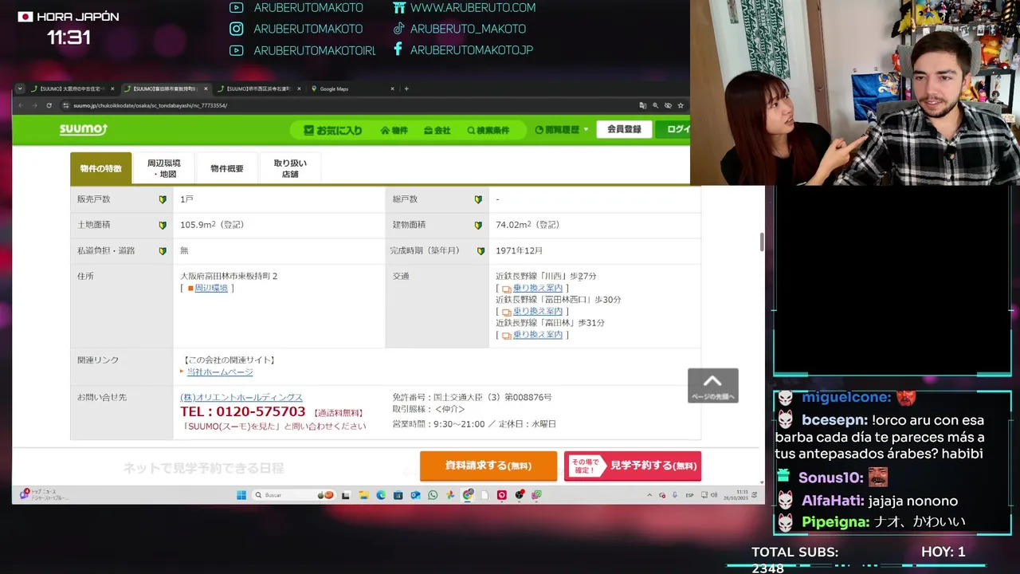This screenshot has width=1020, height=574.
Task: Open 乗り換え案内 link for 富田林西口 station
Action: [x=538, y=311]
